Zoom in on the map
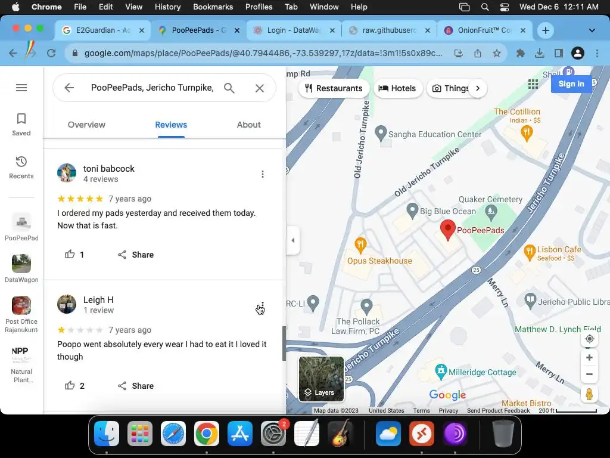The width and height of the screenshot is (610, 458). click(x=589, y=358)
